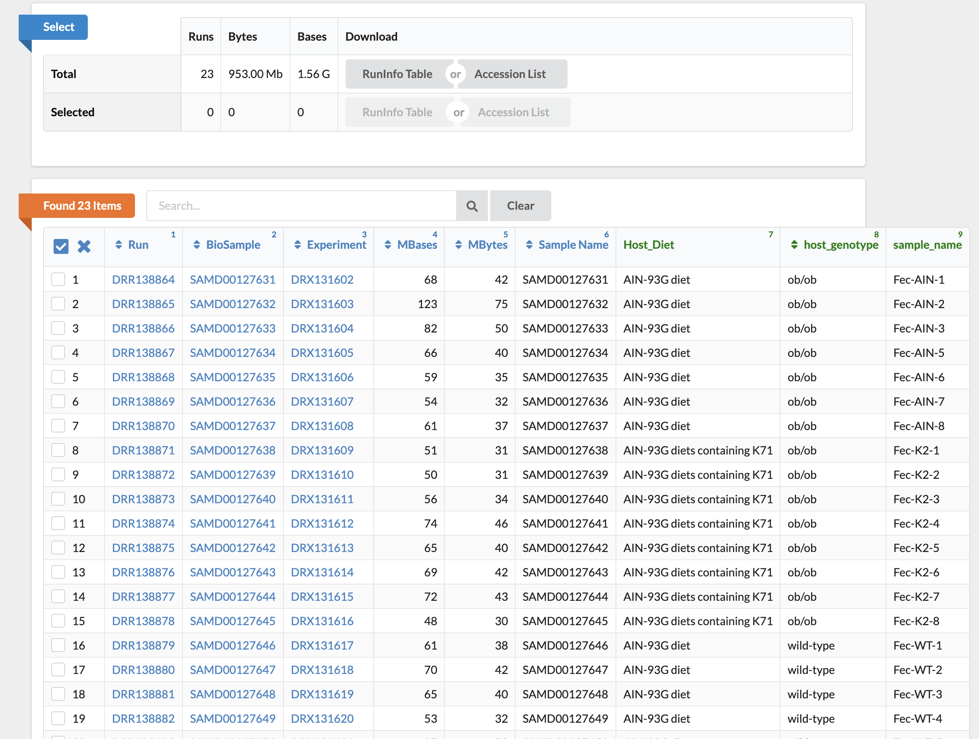Click the blue select-all checkmark icon
Image resolution: width=979 pixels, height=739 pixels.
tap(61, 246)
